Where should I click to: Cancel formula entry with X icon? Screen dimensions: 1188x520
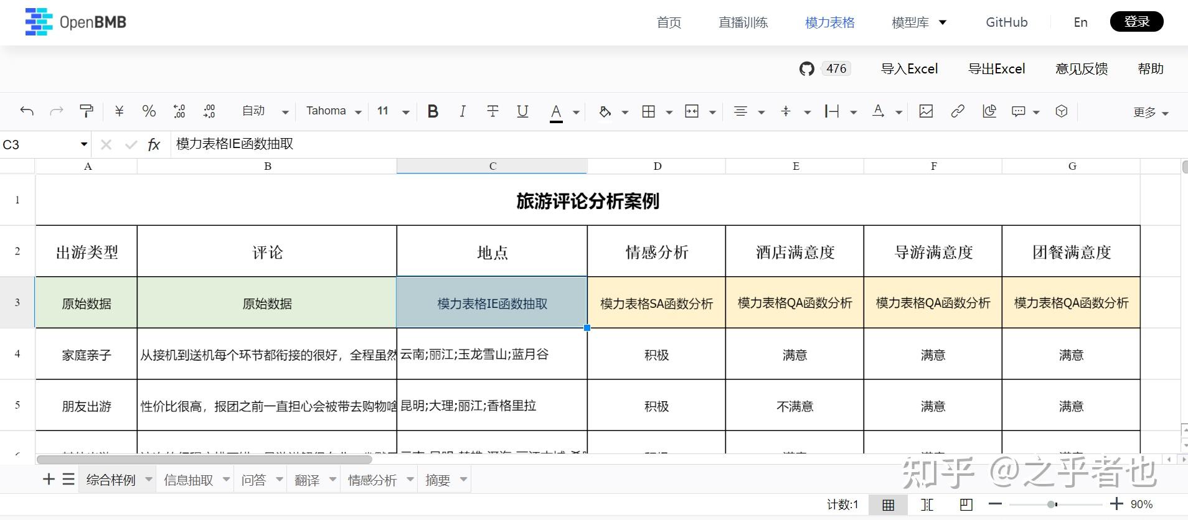click(x=106, y=145)
